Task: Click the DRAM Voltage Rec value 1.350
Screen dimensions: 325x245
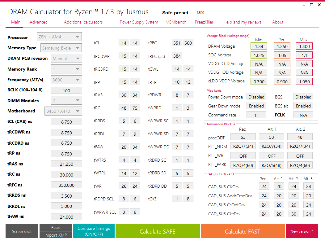Action: [x=282, y=46]
